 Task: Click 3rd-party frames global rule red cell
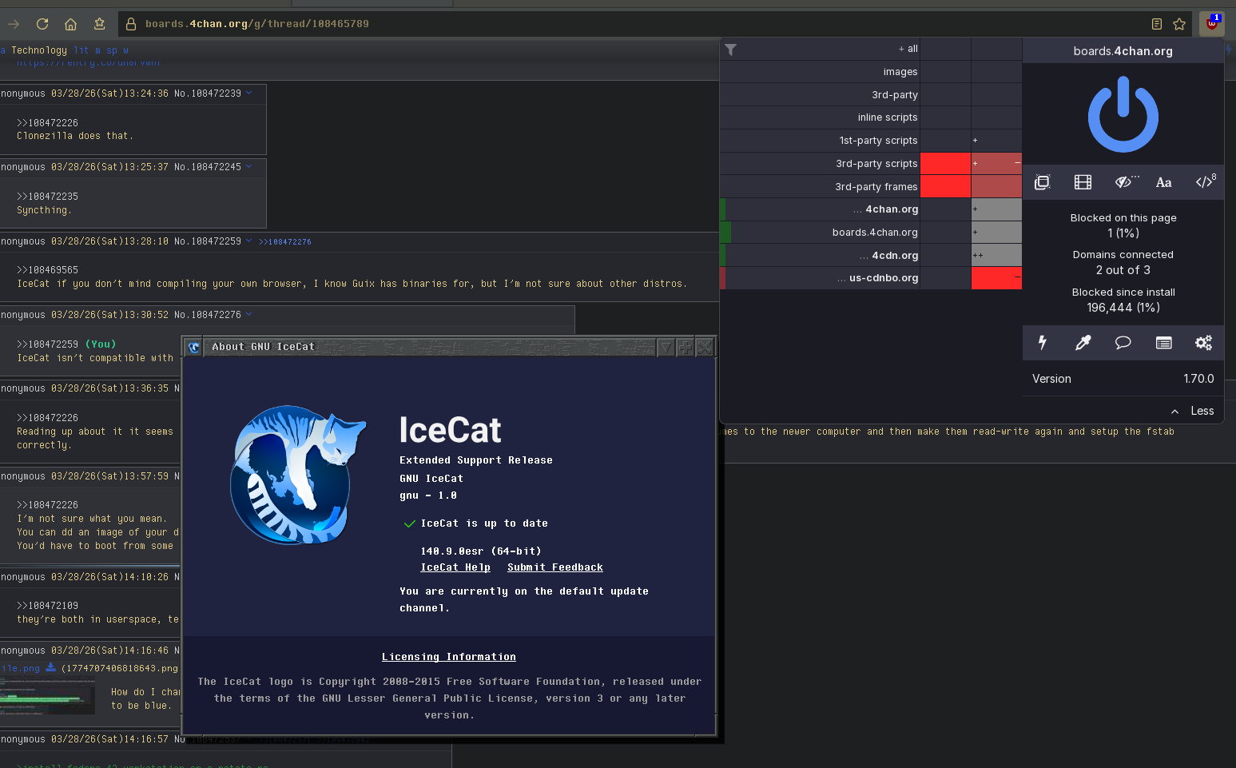pos(945,187)
